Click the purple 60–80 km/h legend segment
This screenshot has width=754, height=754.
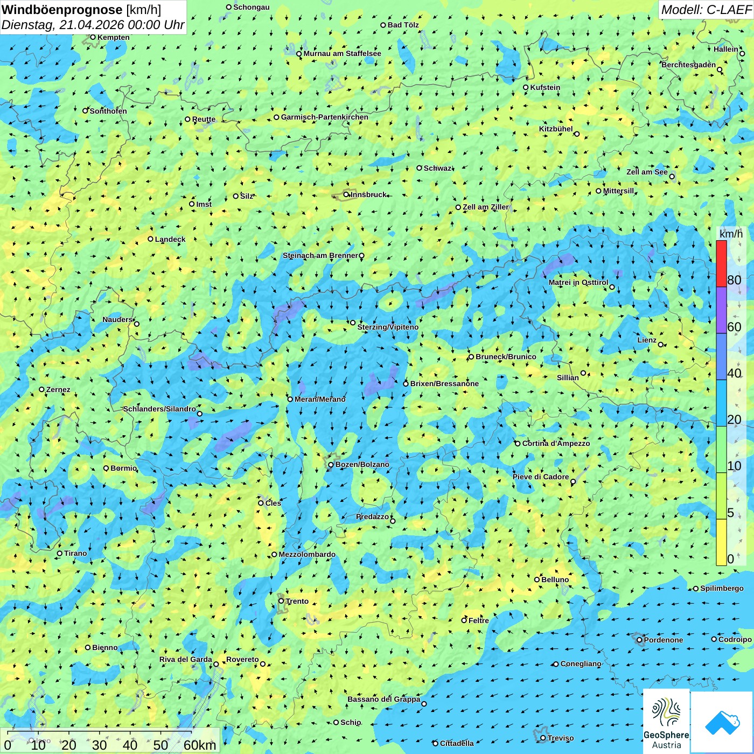(x=721, y=310)
